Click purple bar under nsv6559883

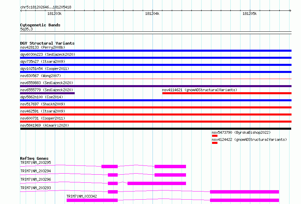[156, 86]
